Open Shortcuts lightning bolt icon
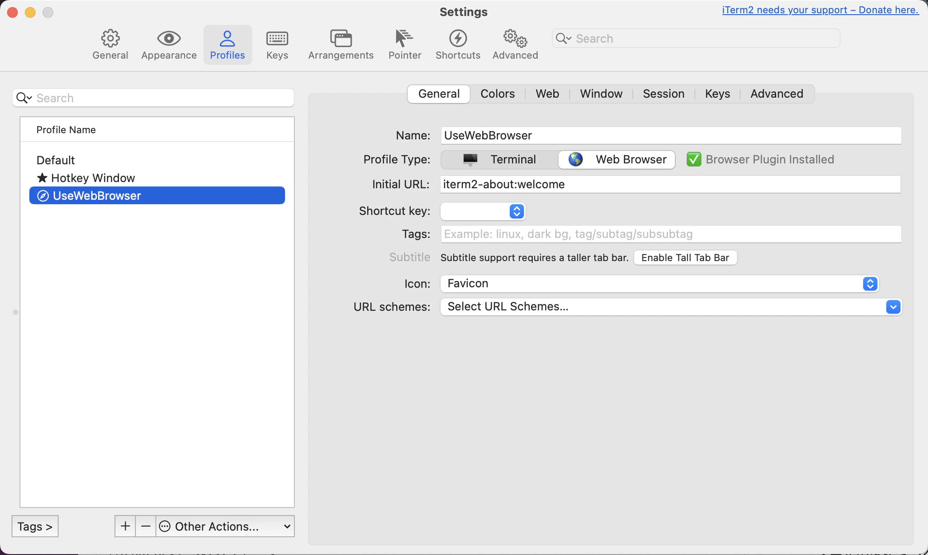 (x=458, y=39)
